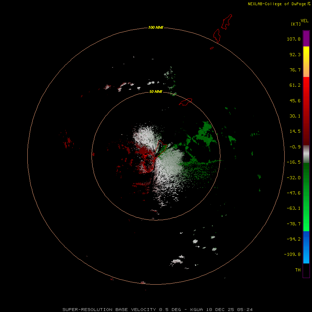
Task: Click the -94.2 value on velocity scale
Action: [x=294, y=239]
